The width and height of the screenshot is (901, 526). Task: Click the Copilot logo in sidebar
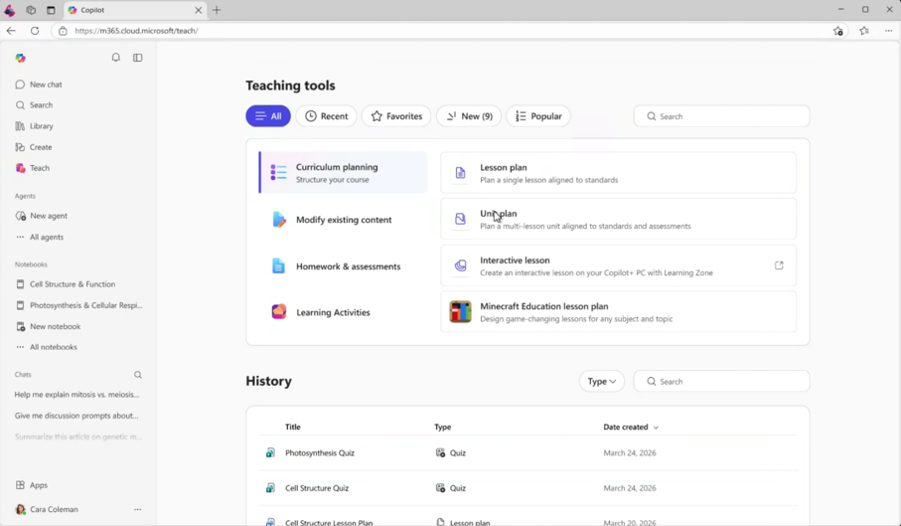[20, 58]
